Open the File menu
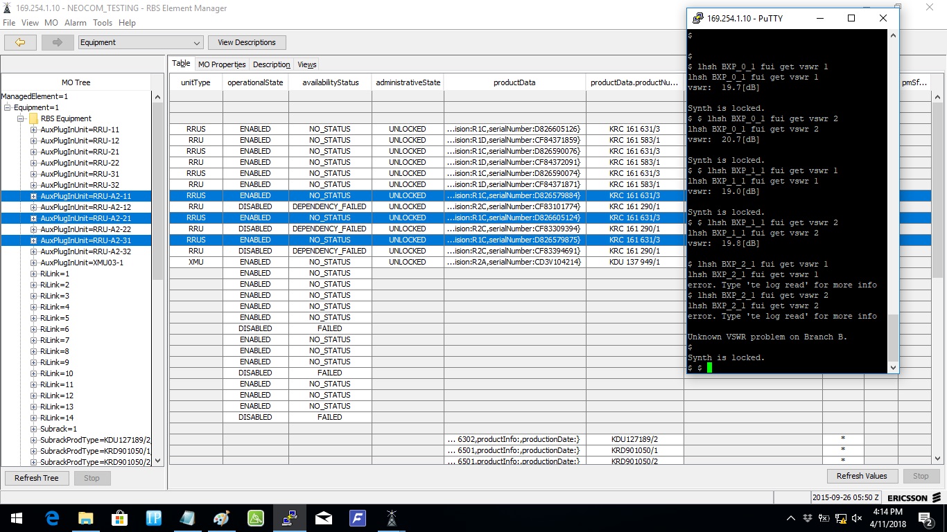The width and height of the screenshot is (947, 532). pyautogui.click(x=9, y=23)
